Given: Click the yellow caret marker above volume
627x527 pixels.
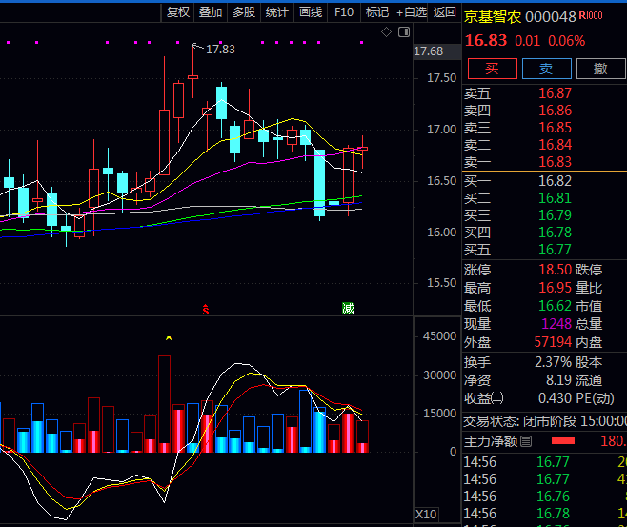Looking at the screenshot, I should tap(169, 338).
